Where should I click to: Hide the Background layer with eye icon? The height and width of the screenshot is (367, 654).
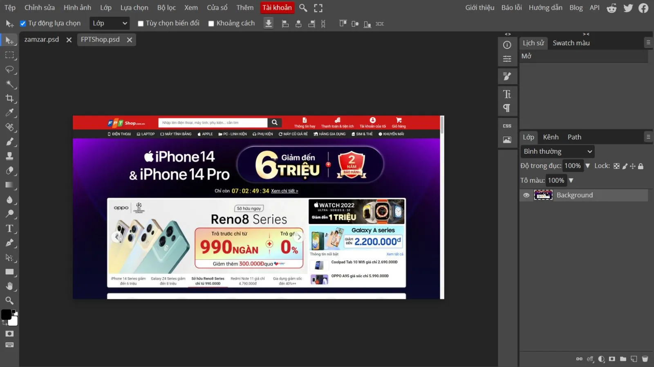pos(526,195)
